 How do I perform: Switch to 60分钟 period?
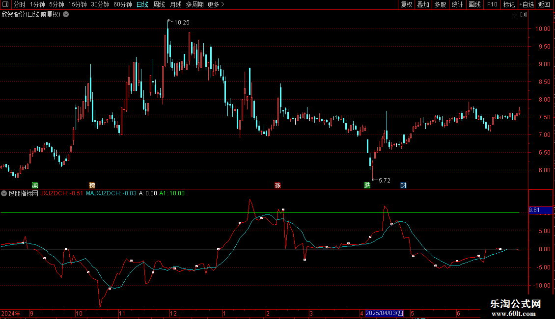(123, 4)
